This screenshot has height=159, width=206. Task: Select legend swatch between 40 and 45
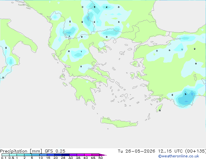(x=88, y=155)
